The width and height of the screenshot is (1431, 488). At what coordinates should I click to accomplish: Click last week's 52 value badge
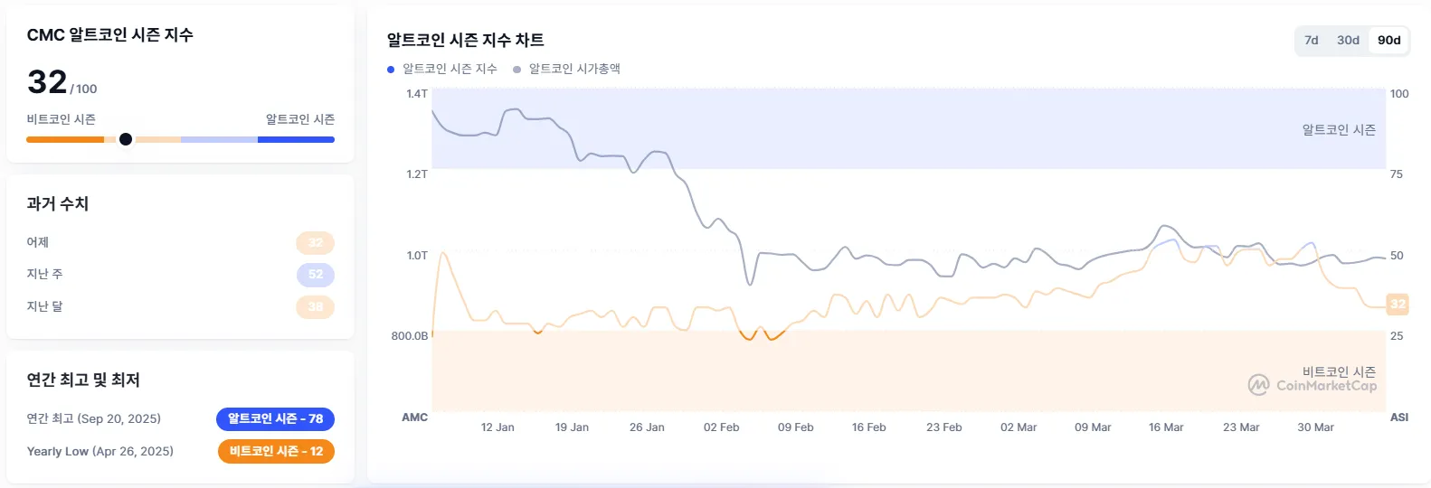(x=315, y=274)
